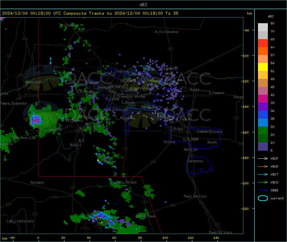
Task: Select the magenta 39 dBZ color swatch
Action: click(x=263, y=99)
